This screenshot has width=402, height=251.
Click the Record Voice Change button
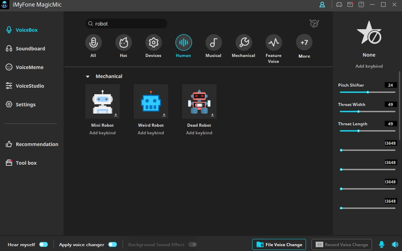[x=342, y=244]
